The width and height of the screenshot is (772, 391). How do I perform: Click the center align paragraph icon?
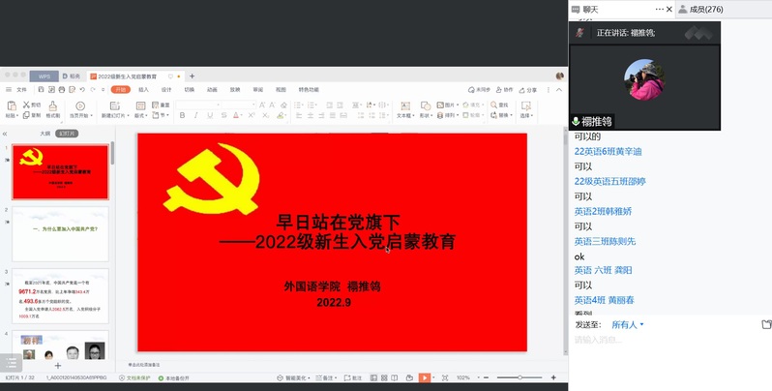(x=311, y=115)
